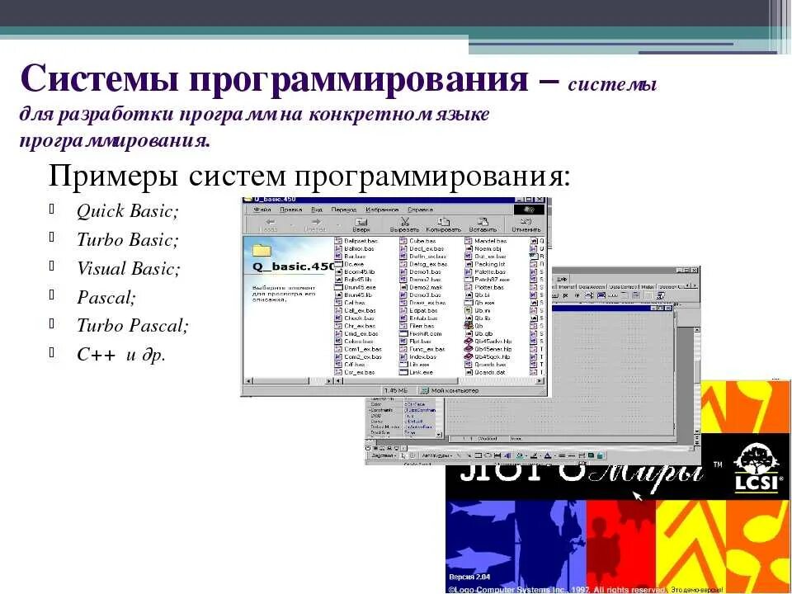The image size is (792, 594).
Task: Open the Вид menu in Explorer
Action: 317,209
